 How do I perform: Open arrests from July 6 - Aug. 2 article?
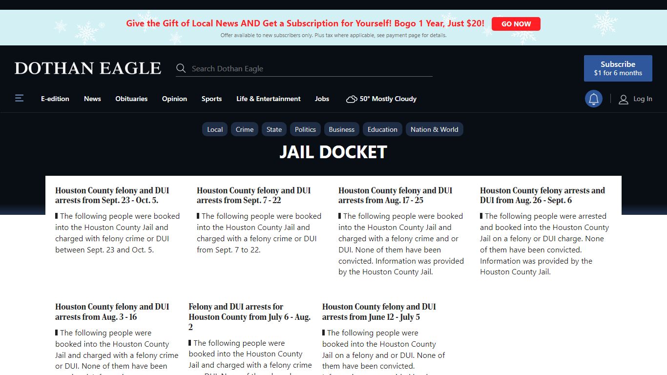coord(250,317)
